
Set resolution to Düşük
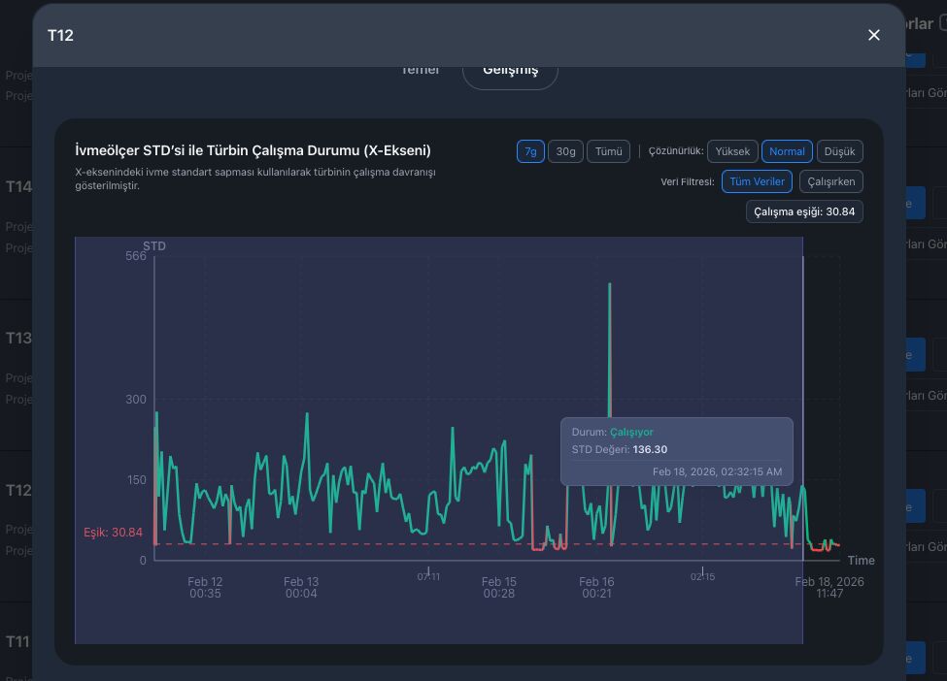click(x=839, y=151)
